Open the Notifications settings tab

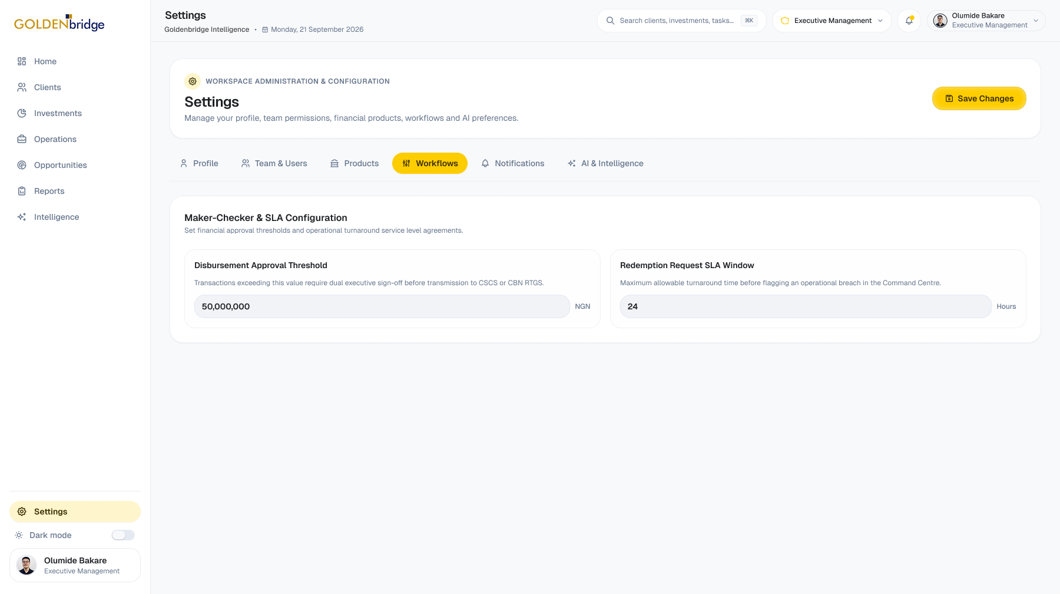tap(513, 163)
